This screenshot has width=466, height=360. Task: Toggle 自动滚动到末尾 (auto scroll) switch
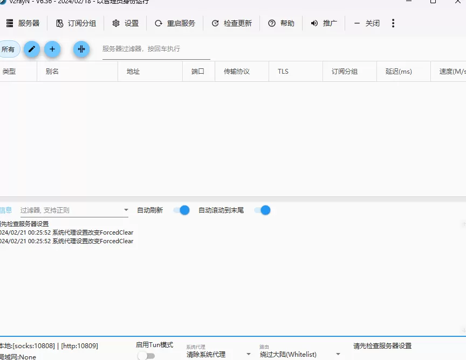click(262, 210)
